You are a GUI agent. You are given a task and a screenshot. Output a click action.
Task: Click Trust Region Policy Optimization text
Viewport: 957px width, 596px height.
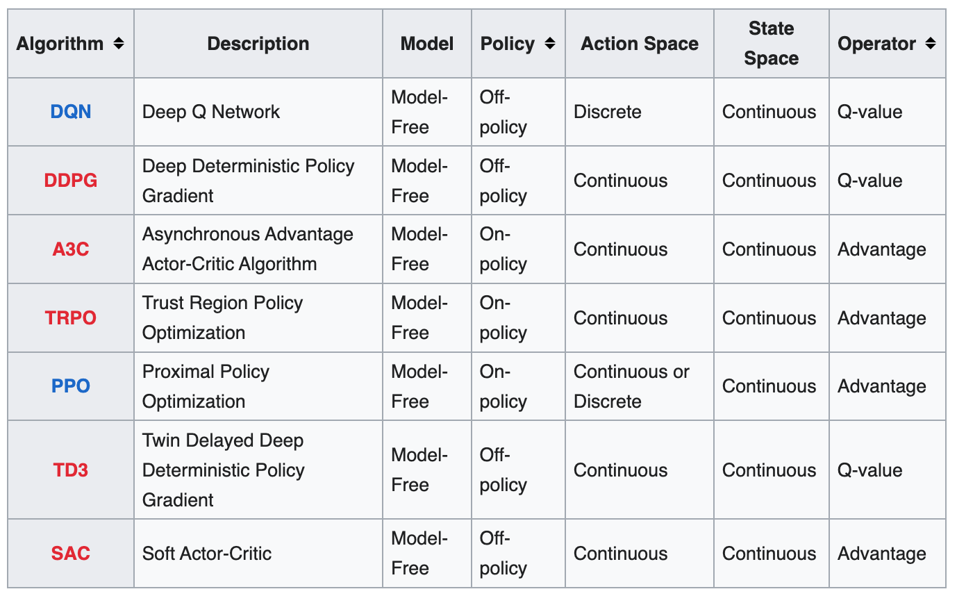[222, 318]
